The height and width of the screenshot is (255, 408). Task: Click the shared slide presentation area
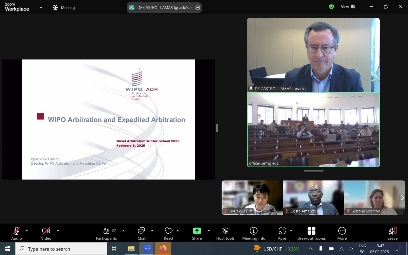coord(109,120)
